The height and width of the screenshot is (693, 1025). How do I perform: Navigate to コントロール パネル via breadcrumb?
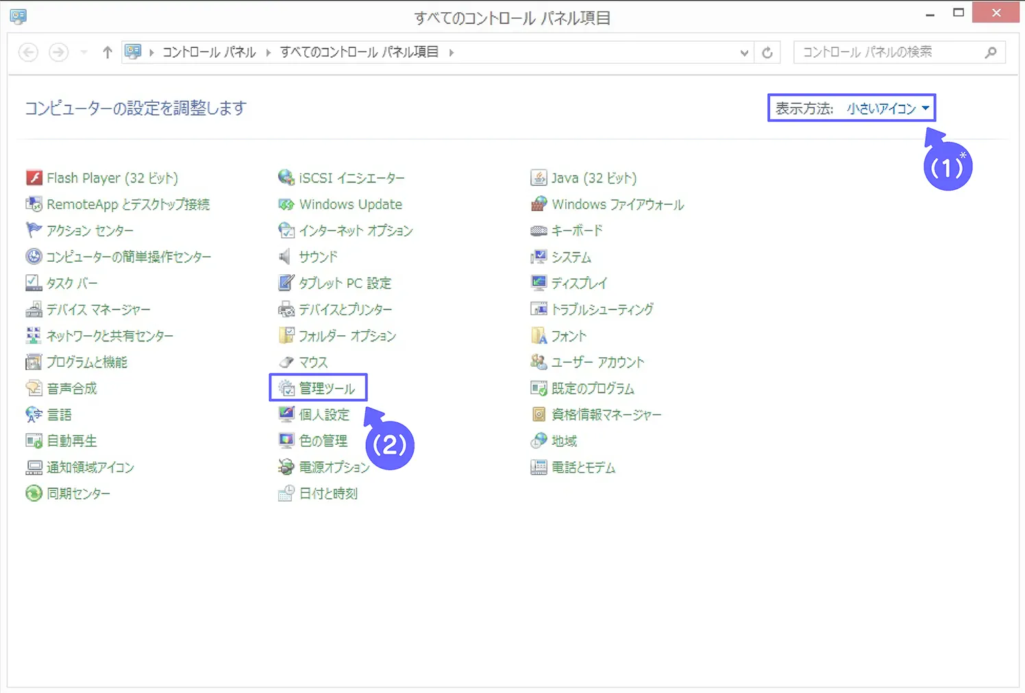point(208,51)
